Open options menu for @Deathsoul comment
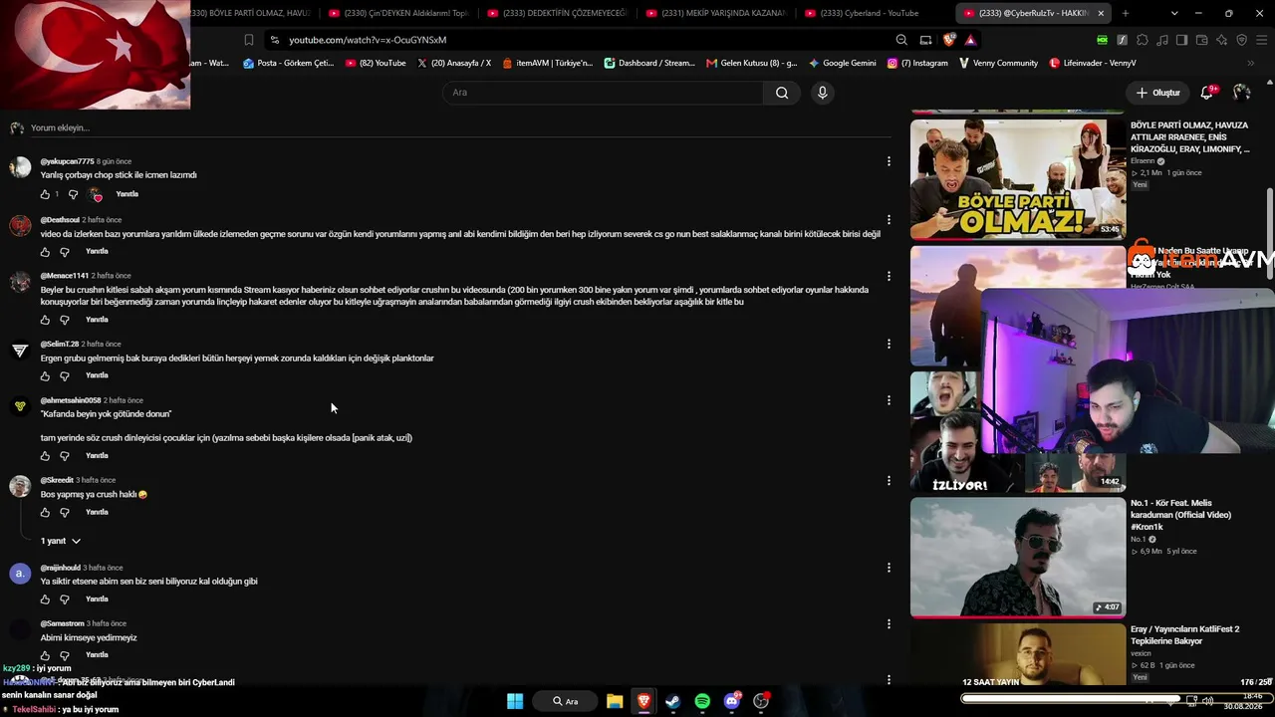Image resolution: width=1275 pixels, height=717 pixels. pos(889,220)
